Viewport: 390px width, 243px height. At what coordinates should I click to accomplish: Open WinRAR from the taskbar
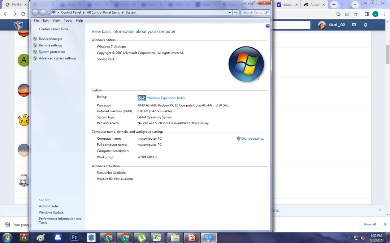click(24, 238)
